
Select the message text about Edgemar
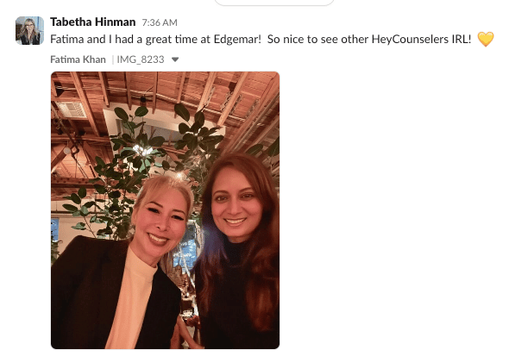pos(261,40)
